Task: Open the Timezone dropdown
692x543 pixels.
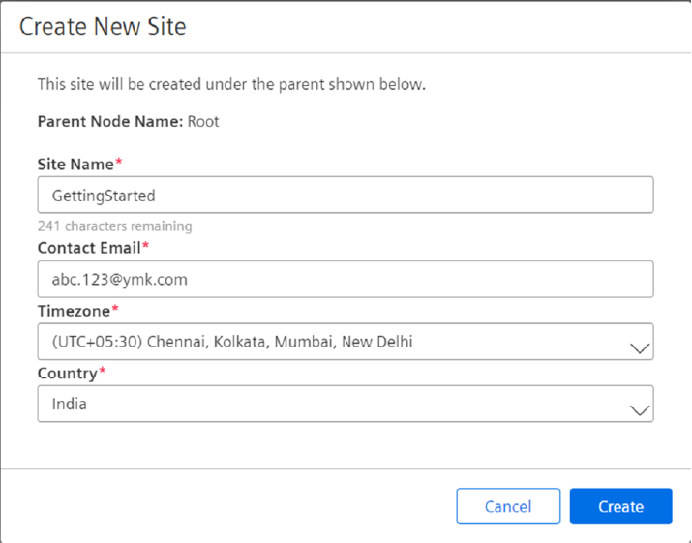Action: point(346,342)
